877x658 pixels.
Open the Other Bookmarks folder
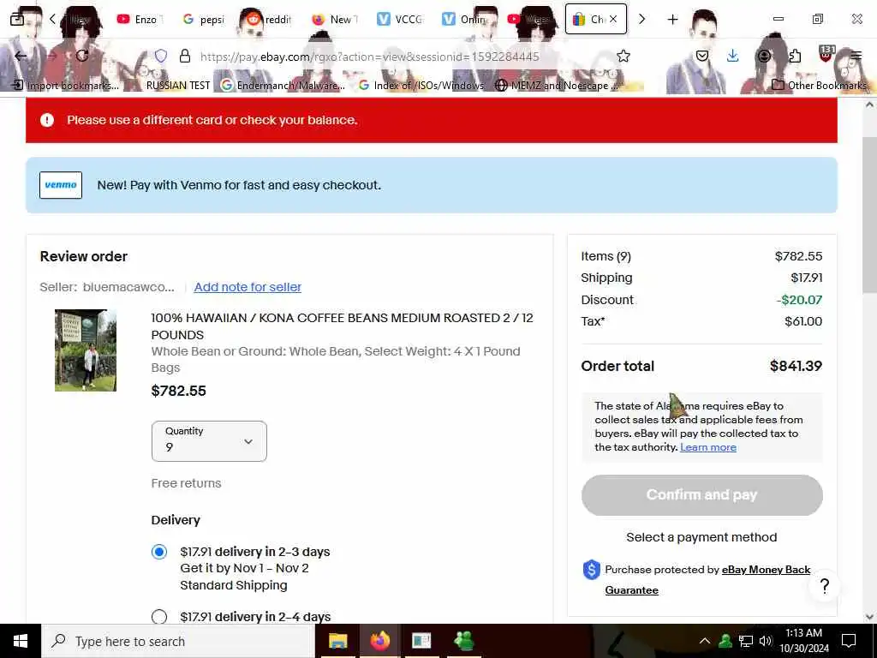tap(819, 85)
